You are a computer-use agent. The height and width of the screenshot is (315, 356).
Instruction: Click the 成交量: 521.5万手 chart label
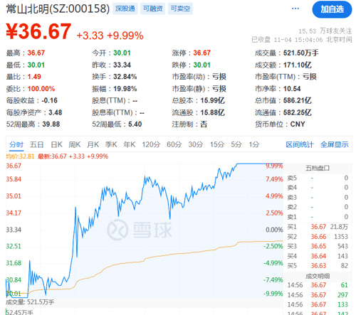[x=30, y=302]
